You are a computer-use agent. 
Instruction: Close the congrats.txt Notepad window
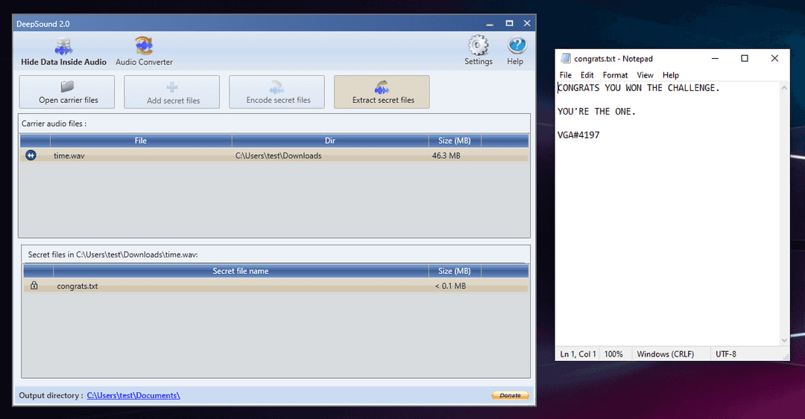[774, 59]
